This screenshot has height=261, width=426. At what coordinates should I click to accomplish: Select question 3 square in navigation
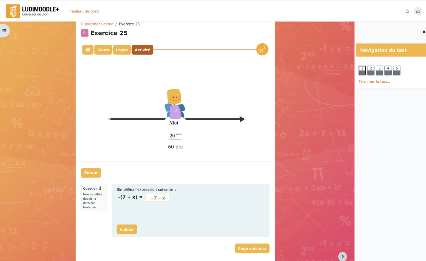379,70
